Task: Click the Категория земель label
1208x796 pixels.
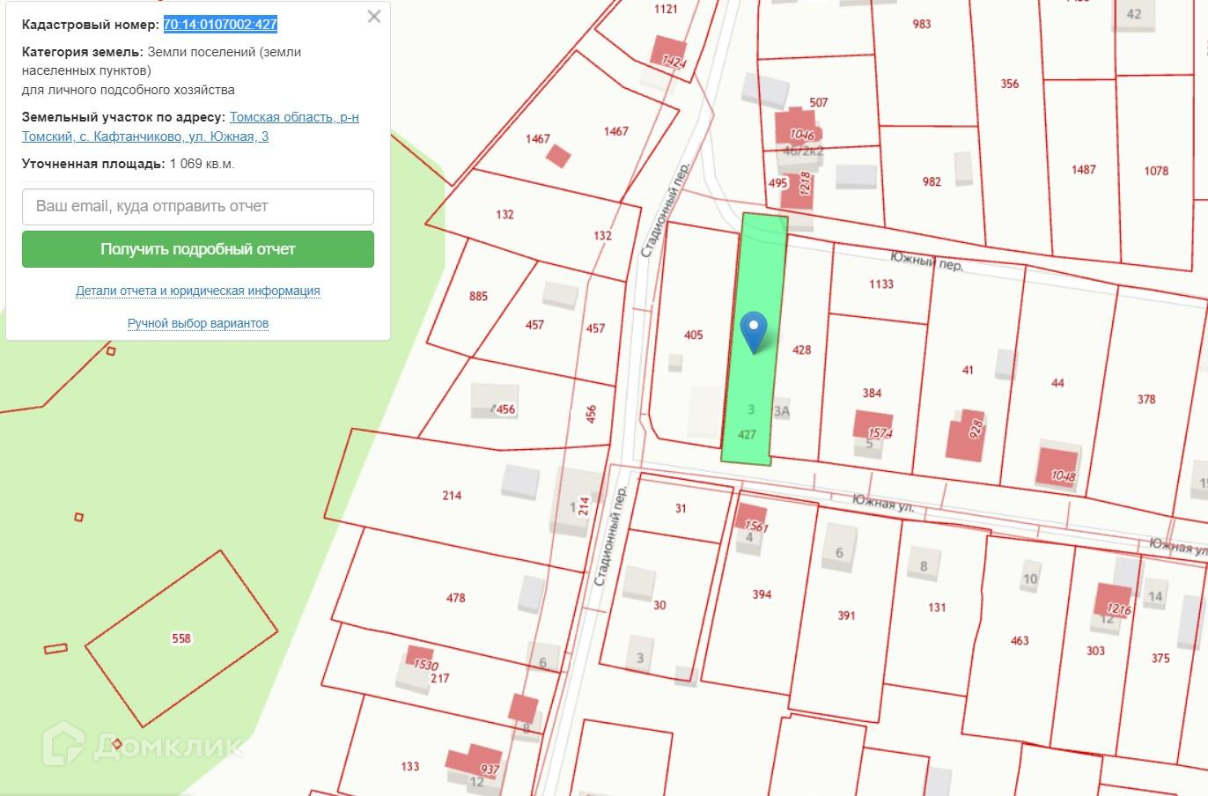Action: tap(83, 52)
